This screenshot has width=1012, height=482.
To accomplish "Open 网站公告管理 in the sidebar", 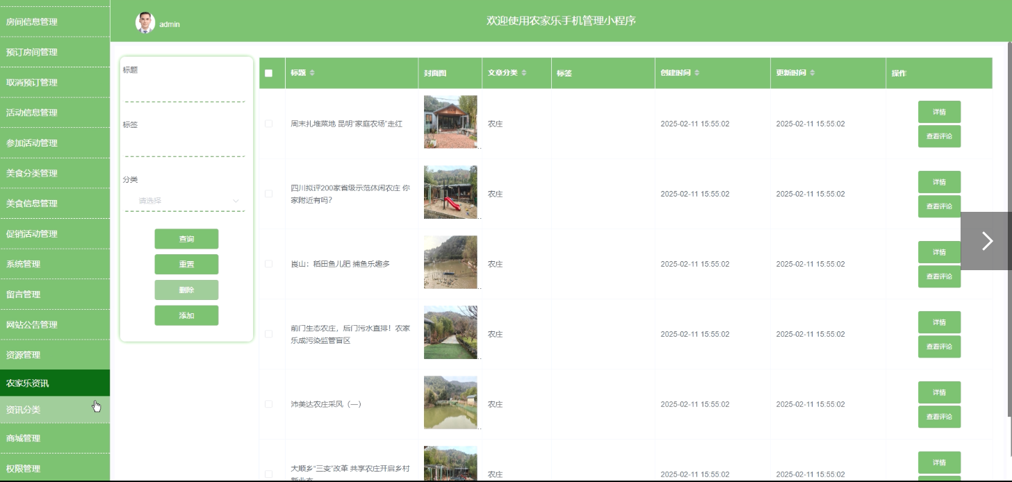I will [55, 324].
